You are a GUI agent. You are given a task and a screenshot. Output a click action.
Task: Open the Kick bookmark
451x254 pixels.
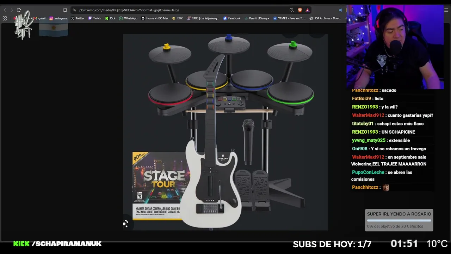(x=110, y=18)
